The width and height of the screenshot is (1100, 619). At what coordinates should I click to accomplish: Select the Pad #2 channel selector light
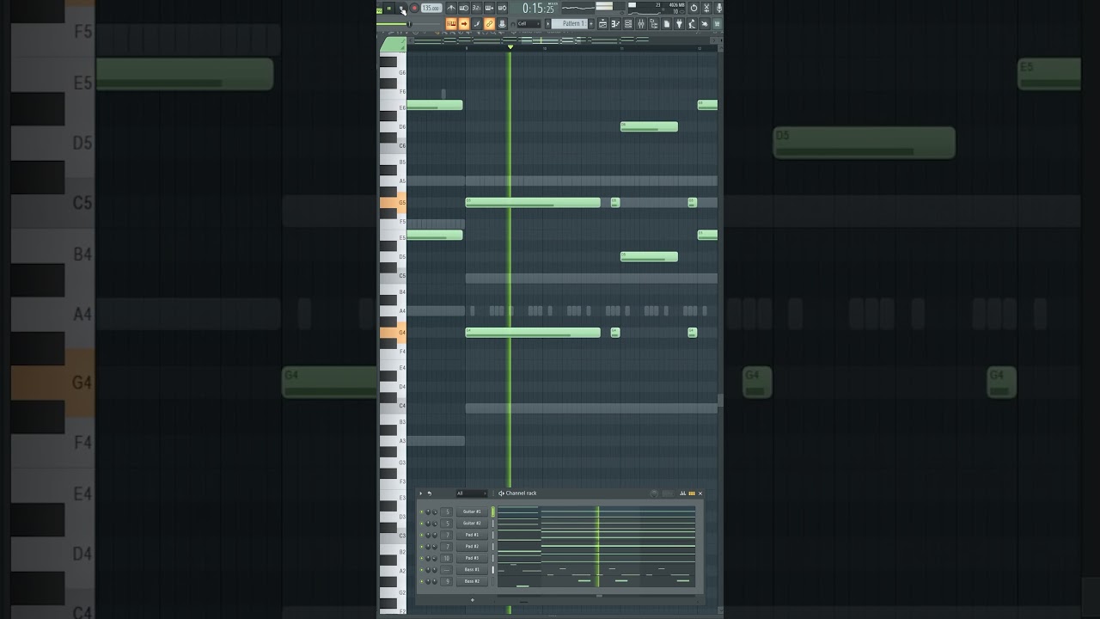pyautogui.click(x=493, y=547)
